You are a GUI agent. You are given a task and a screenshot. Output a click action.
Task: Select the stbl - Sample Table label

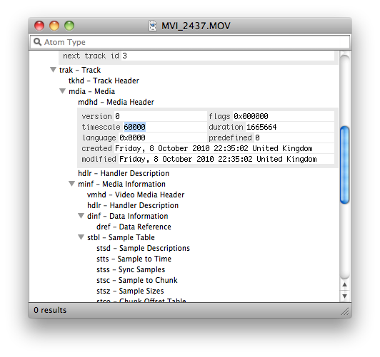pos(121,237)
